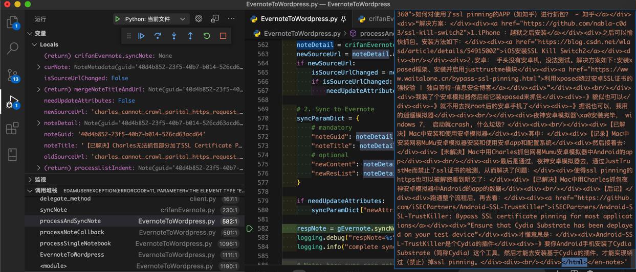Select the syncNote call stack frame
The height and width of the screenshot is (272, 636).
[54, 210]
